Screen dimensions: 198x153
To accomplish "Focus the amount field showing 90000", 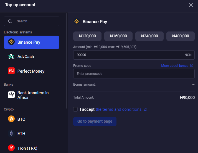I will point(134,55).
